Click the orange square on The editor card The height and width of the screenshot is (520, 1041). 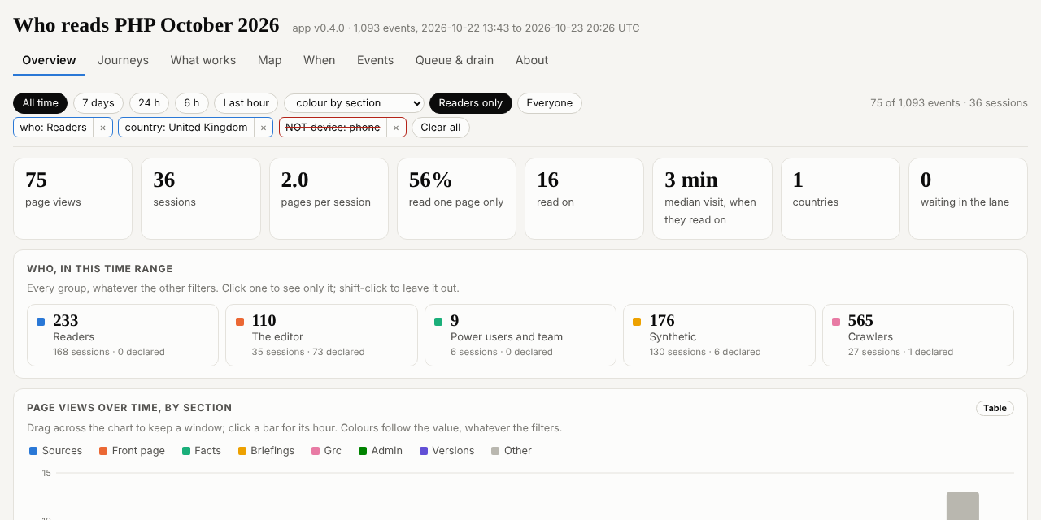[x=240, y=322]
